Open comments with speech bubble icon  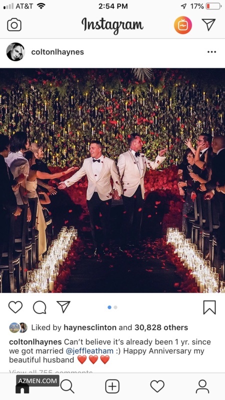tap(39, 307)
